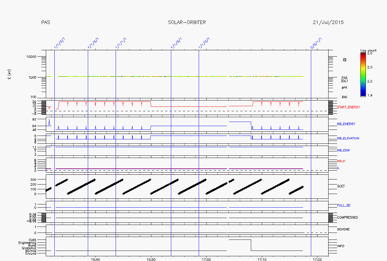The height and width of the screenshot is (261, 387).
Task: Click the 1/1/3/1 marker label before 16:40
Action: click(94, 43)
